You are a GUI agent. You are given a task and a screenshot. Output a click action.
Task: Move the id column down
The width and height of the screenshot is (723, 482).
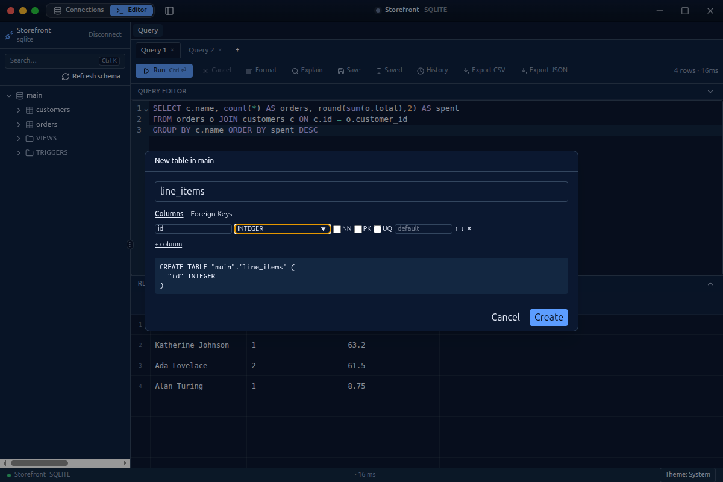pos(462,229)
